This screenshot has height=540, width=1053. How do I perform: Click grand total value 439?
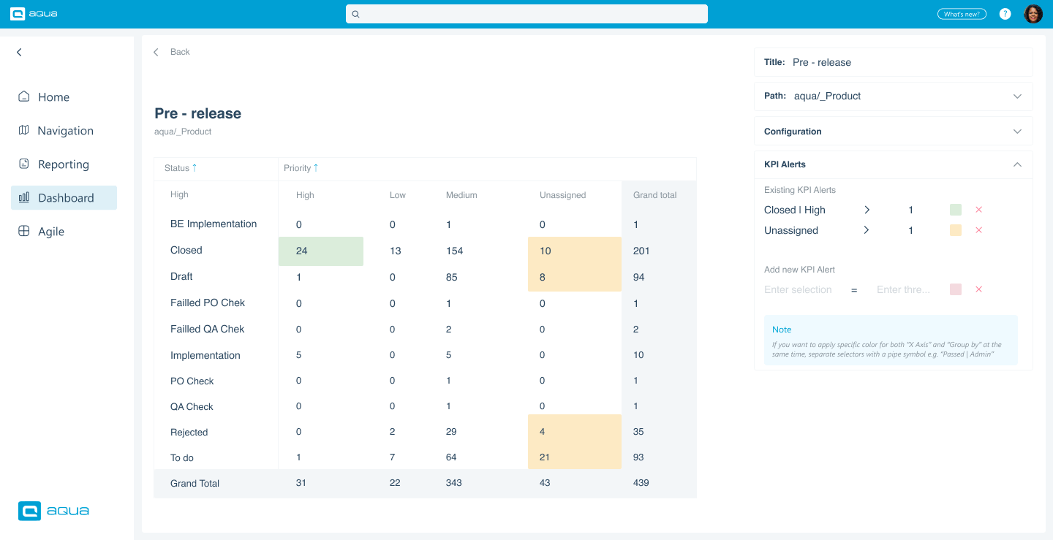pos(641,483)
